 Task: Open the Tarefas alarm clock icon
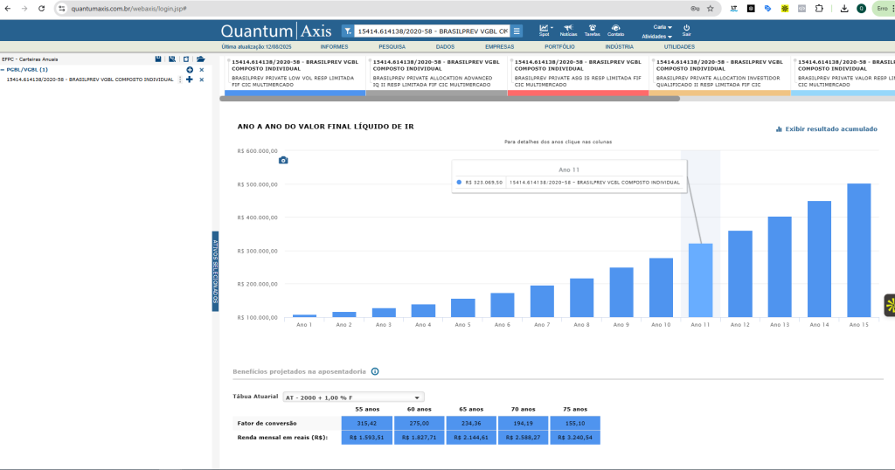(592, 29)
